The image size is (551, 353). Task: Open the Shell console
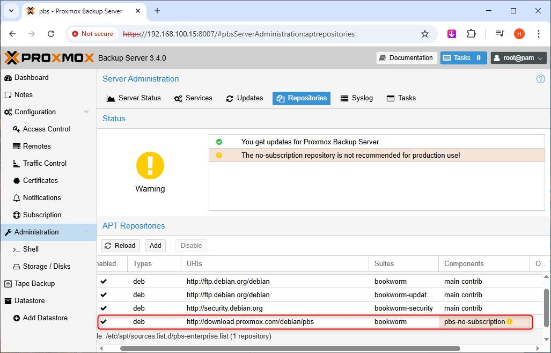pos(31,249)
